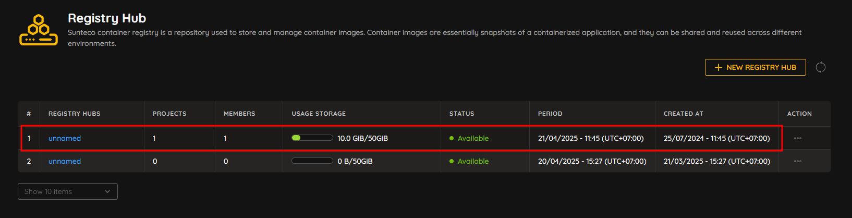This screenshot has width=852, height=218.
Task: Click the empty 0 B usage storage bar
Action: 312,161
